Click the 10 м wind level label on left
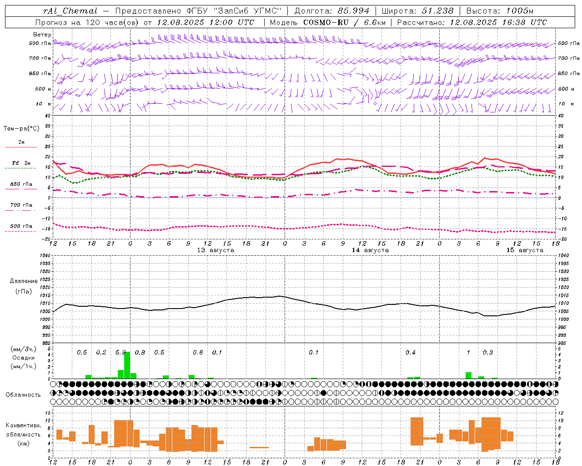The height and width of the screenshot is (466, 582). tap(44, 104)
